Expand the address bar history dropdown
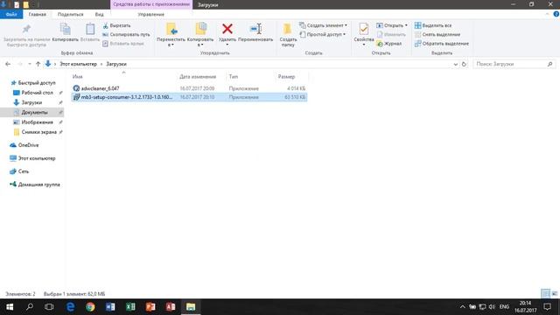 coord(455,64)
